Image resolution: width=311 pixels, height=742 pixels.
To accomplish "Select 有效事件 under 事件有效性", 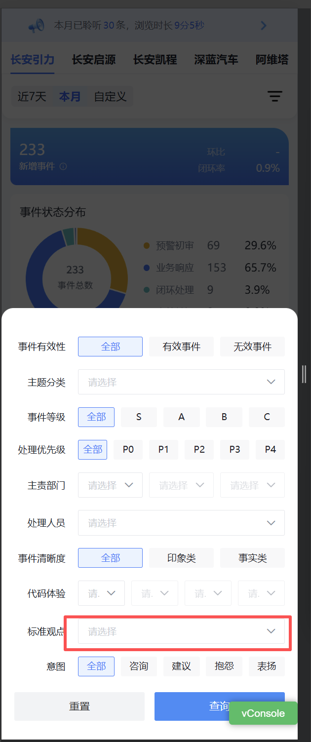I will (181, 347).
